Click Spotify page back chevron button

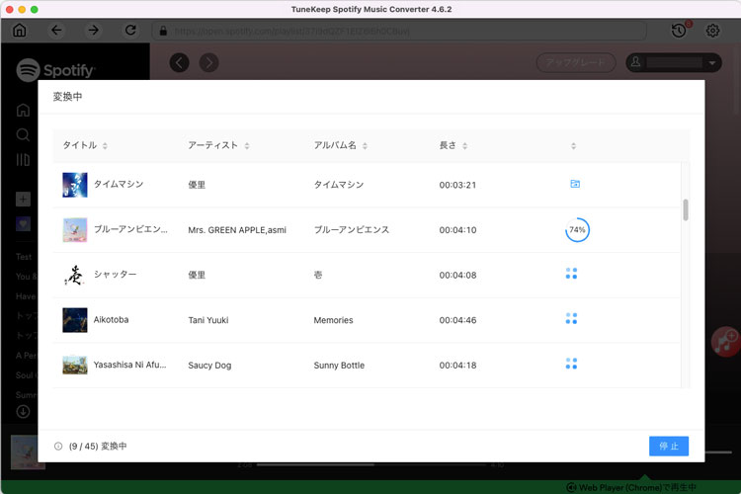pos(179,62)
